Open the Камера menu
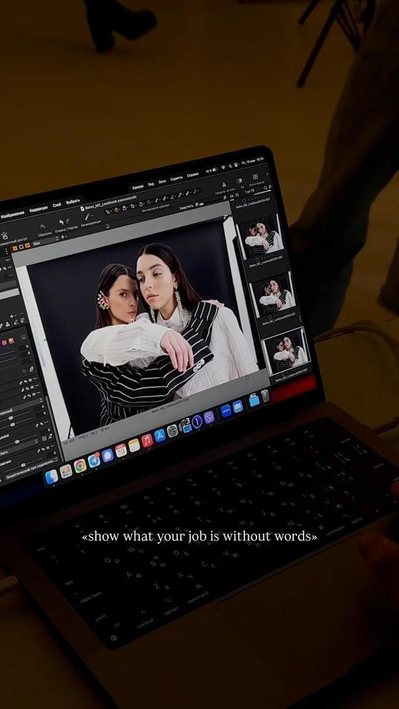Screen dimensions: 399x709 tap(138, 187)
